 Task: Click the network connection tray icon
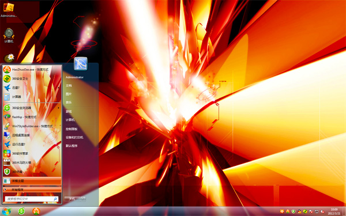pyautogui.click(x=317, y=211)
